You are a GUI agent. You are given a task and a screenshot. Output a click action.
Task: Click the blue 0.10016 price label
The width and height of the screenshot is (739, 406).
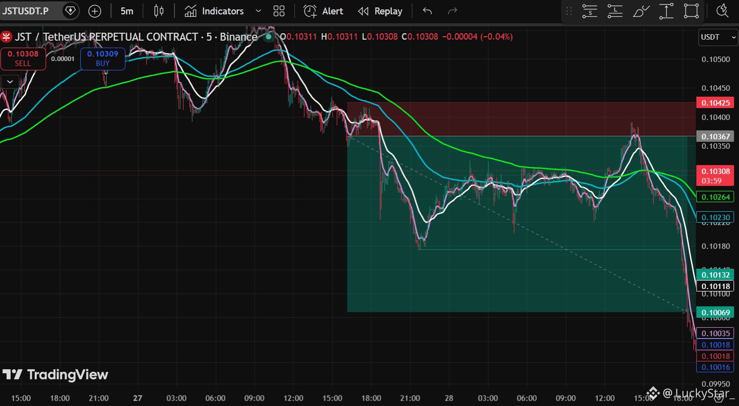715,367
